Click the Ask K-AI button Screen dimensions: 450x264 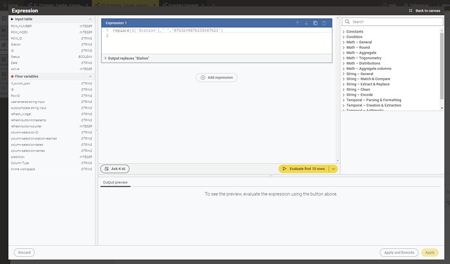(115, 168)
